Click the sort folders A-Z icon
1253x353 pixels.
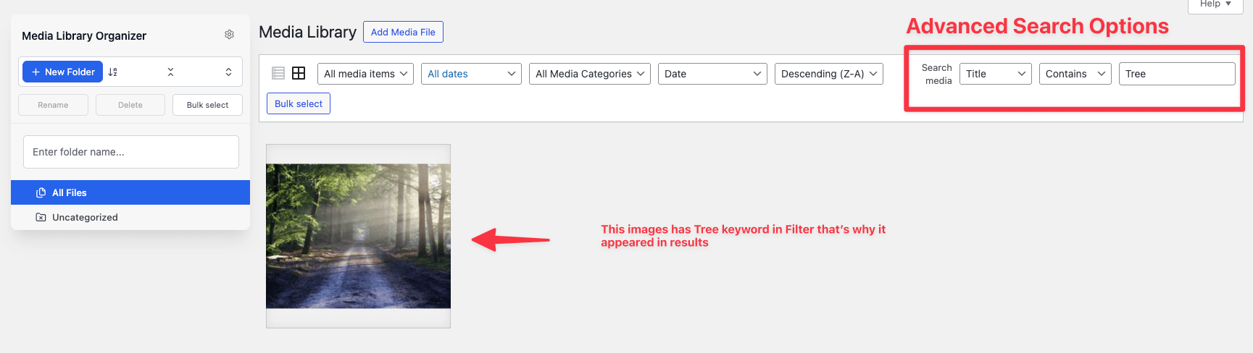(113, 72)
